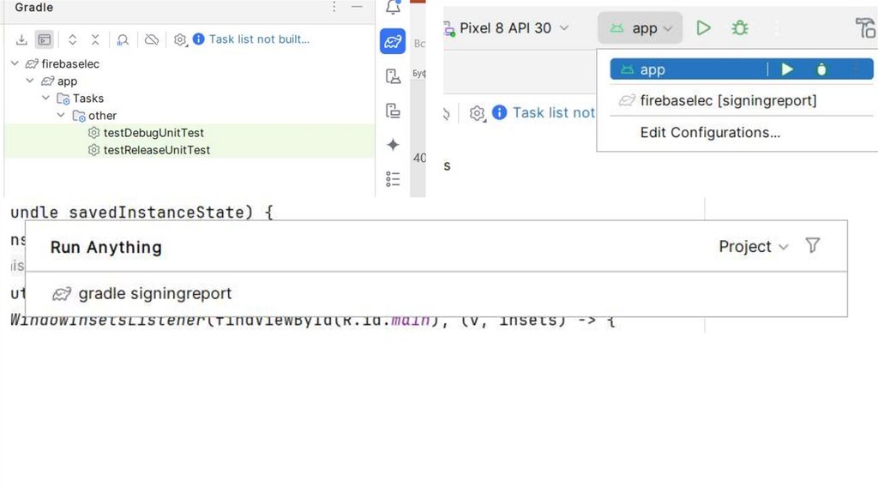Open the Pixel 8 API 30 device dropdown

506,28
